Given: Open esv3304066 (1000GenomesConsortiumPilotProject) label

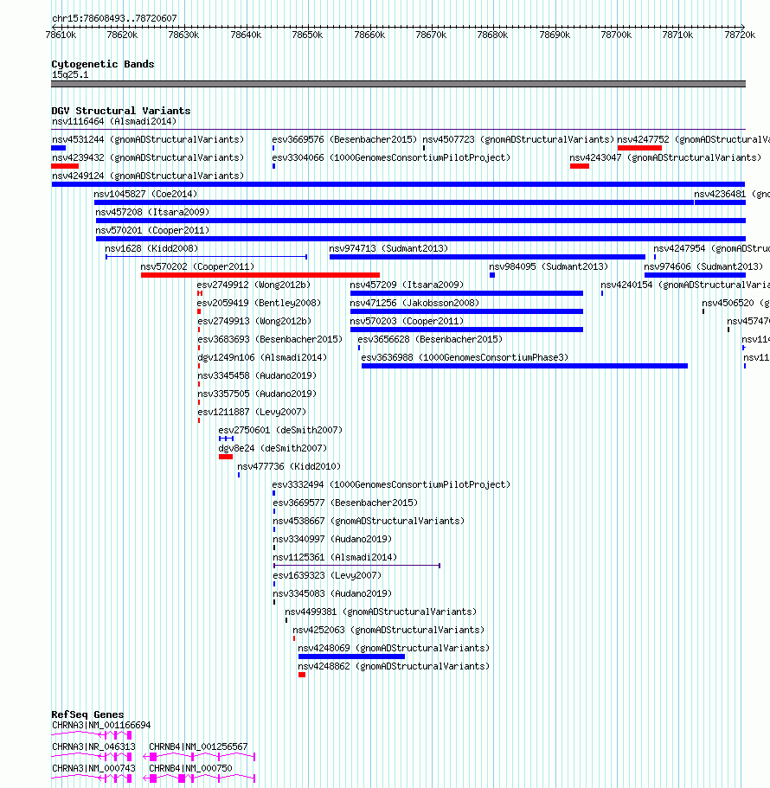Looking at the screenshot, I should (x=392, y=157).
